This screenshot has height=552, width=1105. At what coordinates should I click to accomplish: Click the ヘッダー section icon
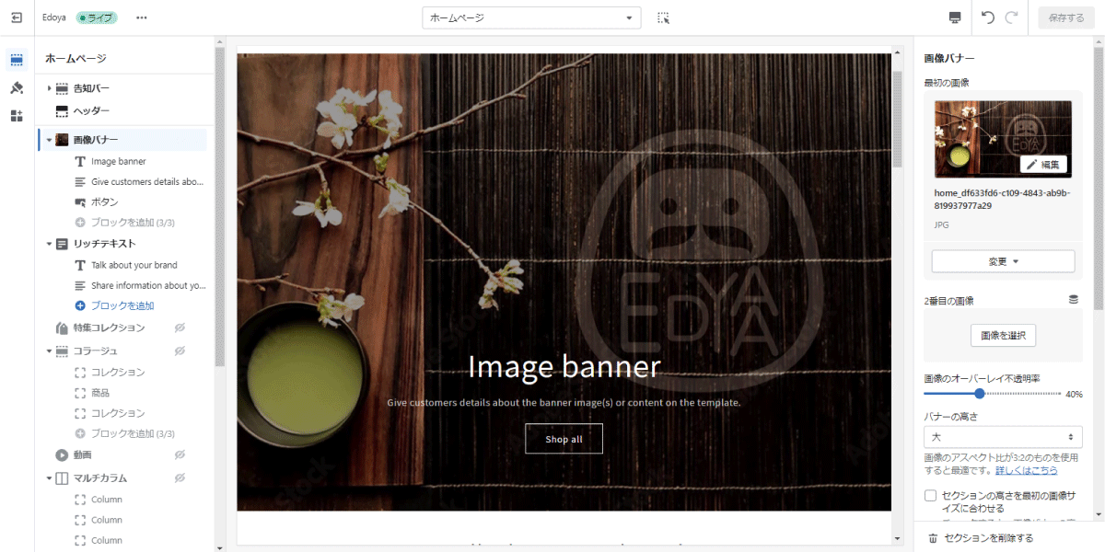point(62,110)
